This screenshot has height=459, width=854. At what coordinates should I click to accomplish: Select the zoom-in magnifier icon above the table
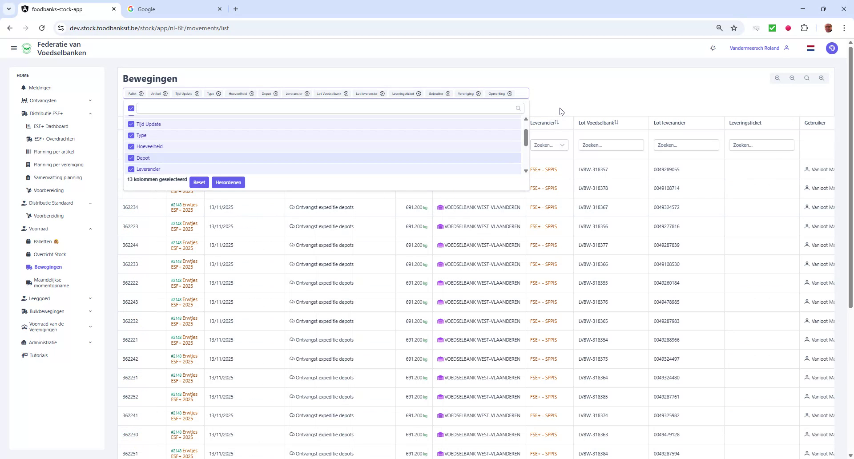(821, 78)
